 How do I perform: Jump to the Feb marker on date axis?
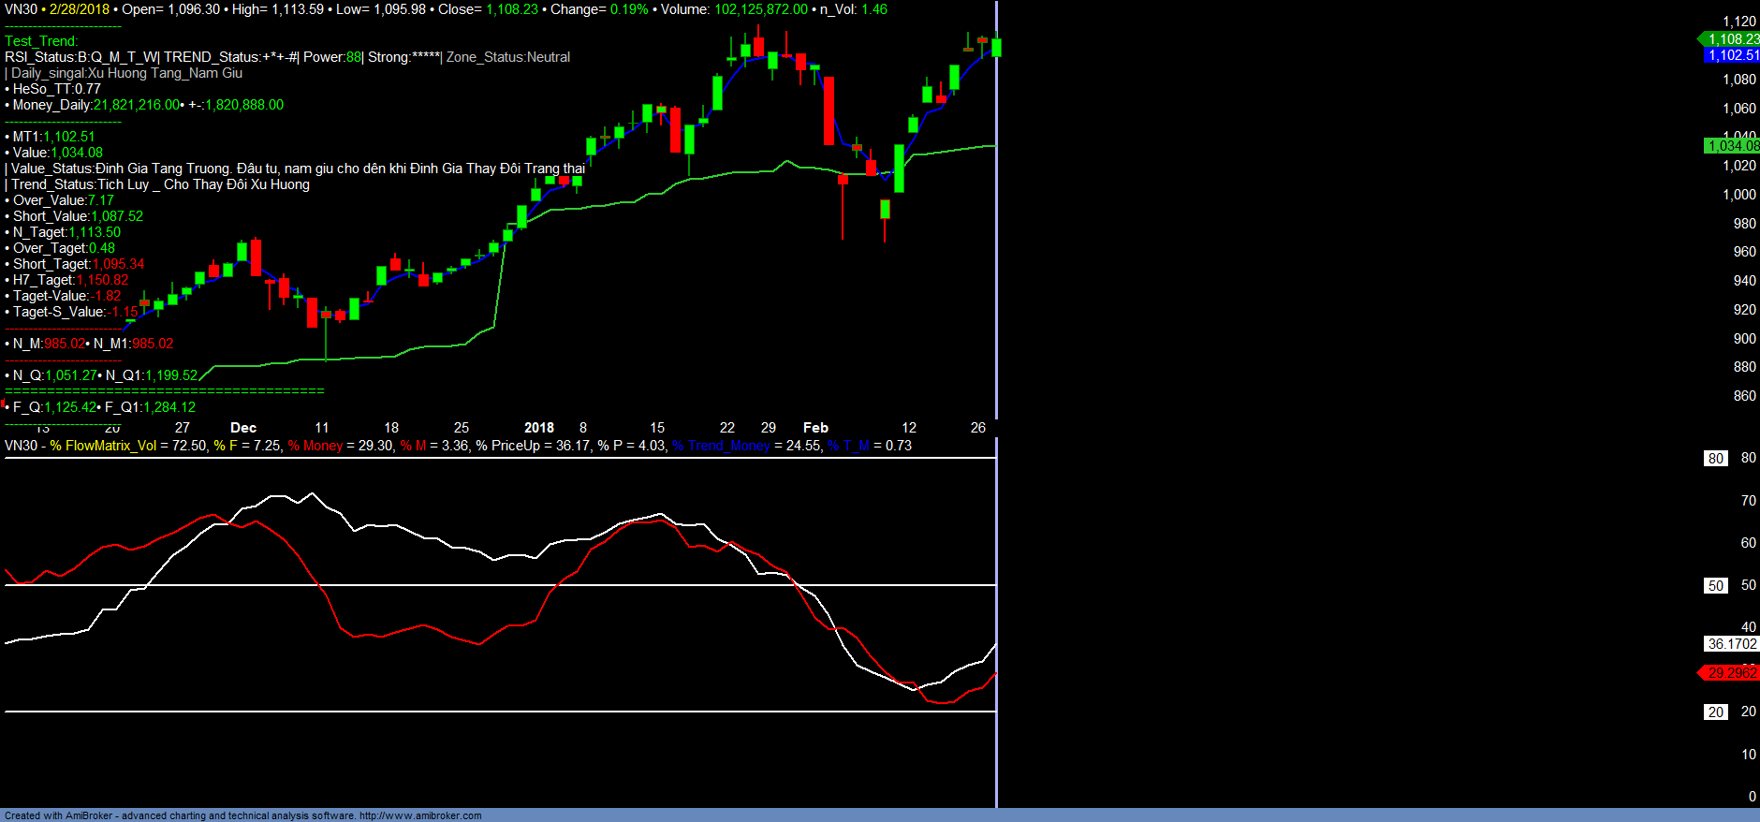pos(815,428)
